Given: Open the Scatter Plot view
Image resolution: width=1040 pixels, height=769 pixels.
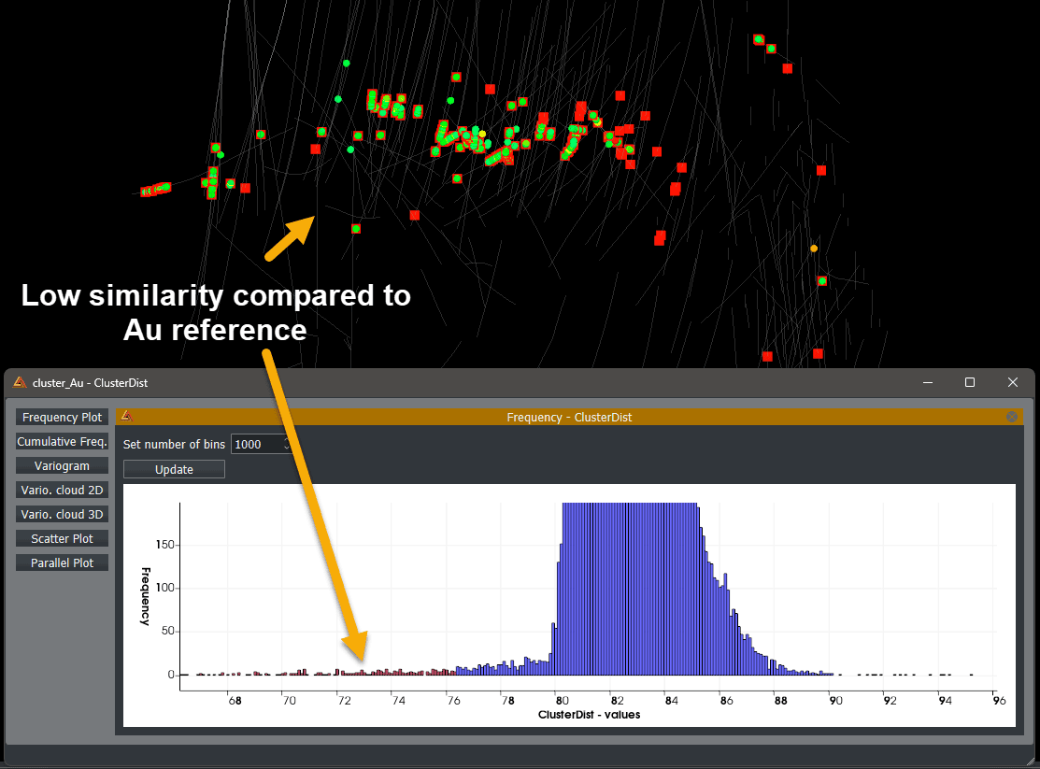Looking at the screenshot, I should (63, 539).
